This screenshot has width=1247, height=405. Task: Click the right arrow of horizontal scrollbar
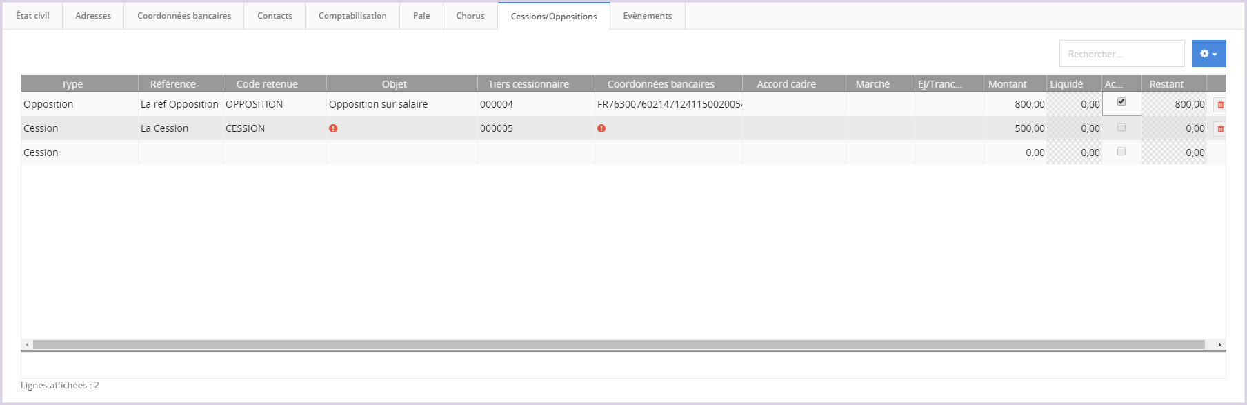point(1219,344)
